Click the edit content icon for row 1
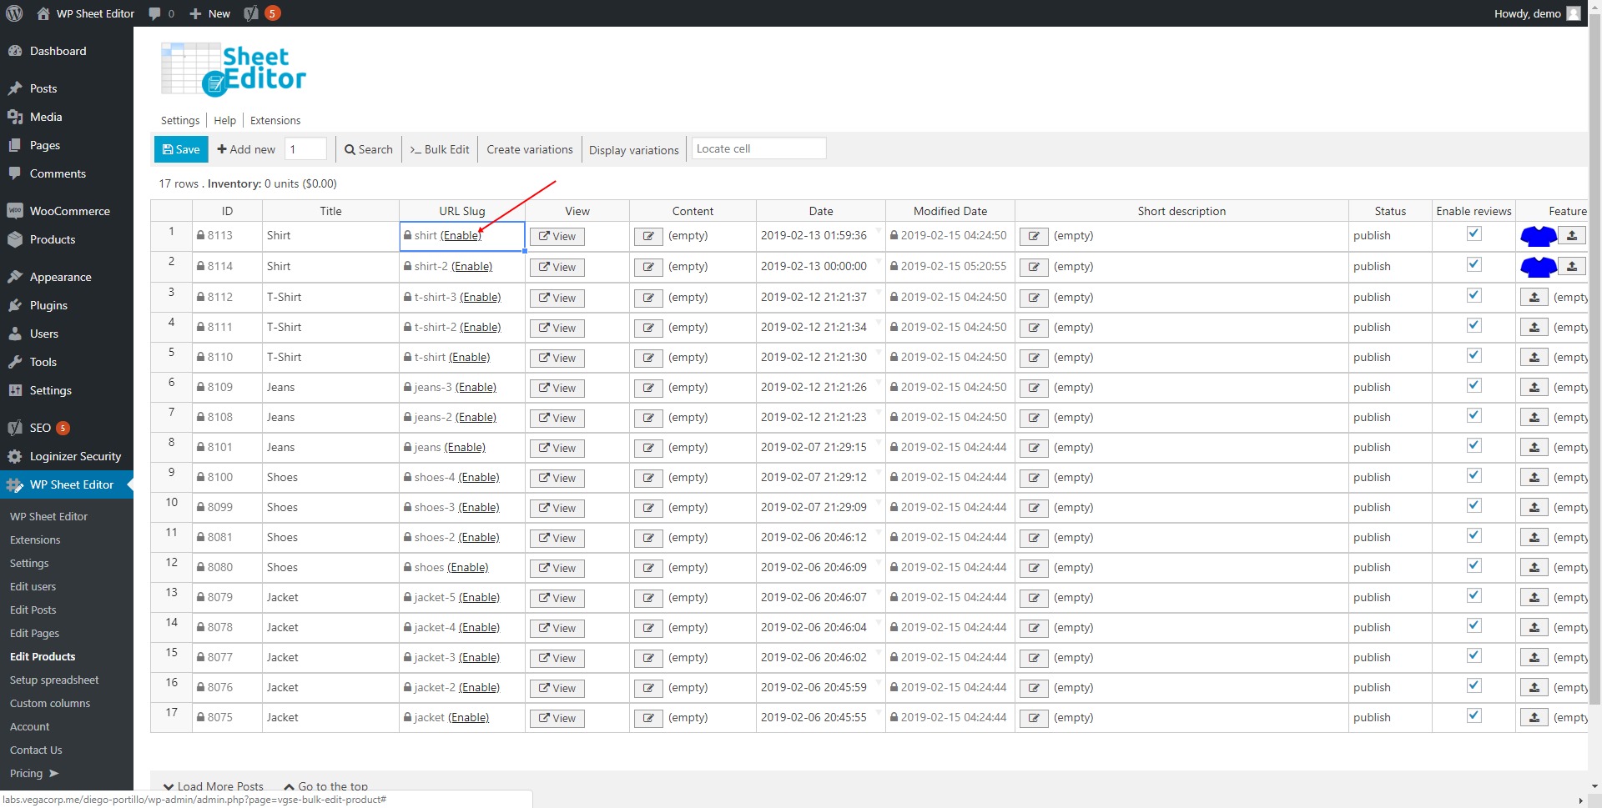This screenshot has height=808, width=1602. (x=648, y=236)
